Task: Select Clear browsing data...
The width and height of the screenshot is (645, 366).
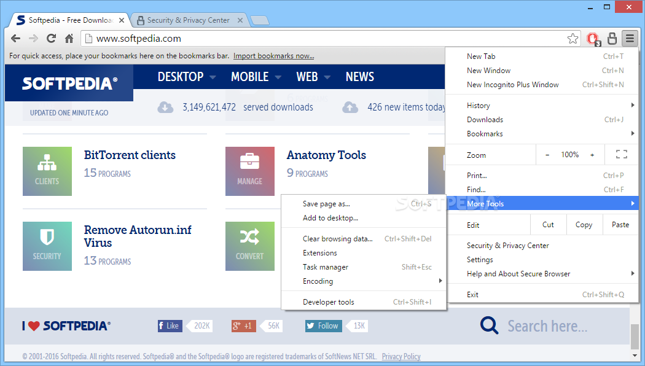Action: point(364,239)
